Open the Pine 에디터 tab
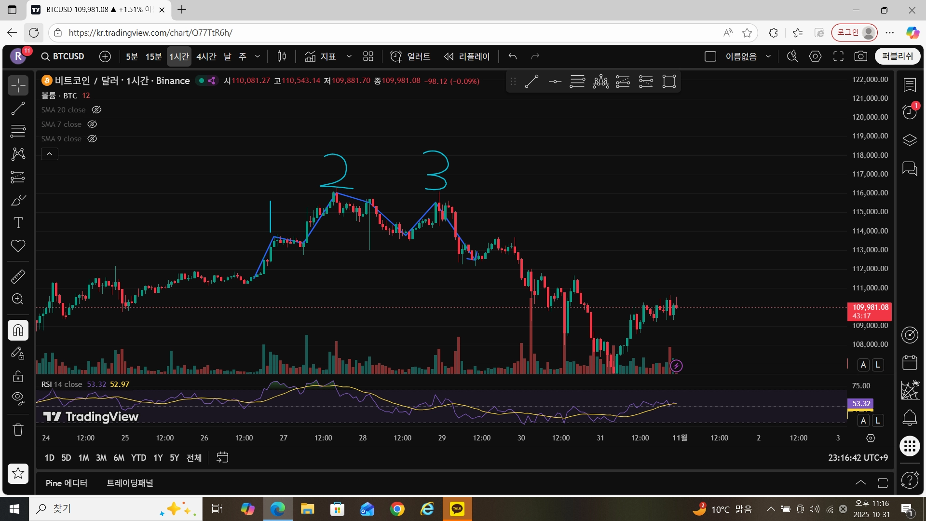This screenshot has width=926, height=521. tap(67, 483)
